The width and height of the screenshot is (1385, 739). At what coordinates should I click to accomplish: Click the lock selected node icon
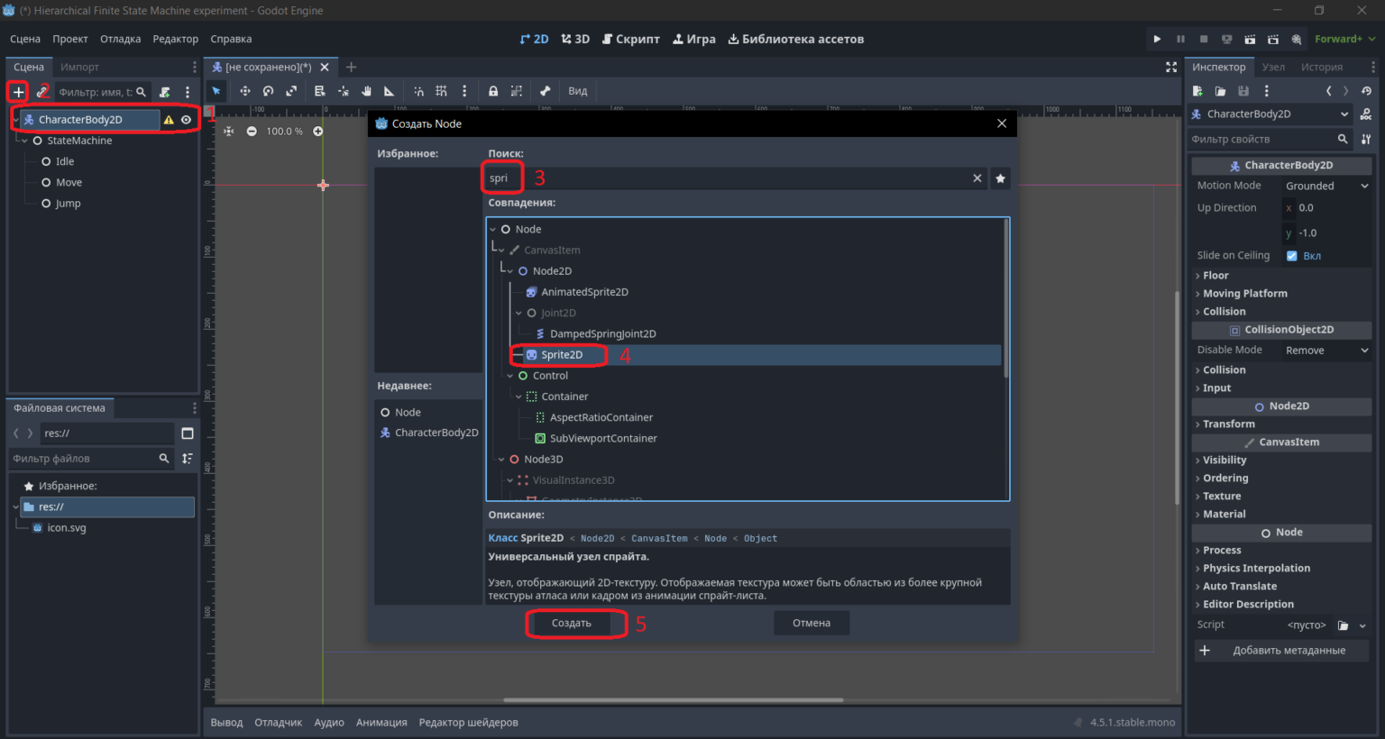point(493,91)
